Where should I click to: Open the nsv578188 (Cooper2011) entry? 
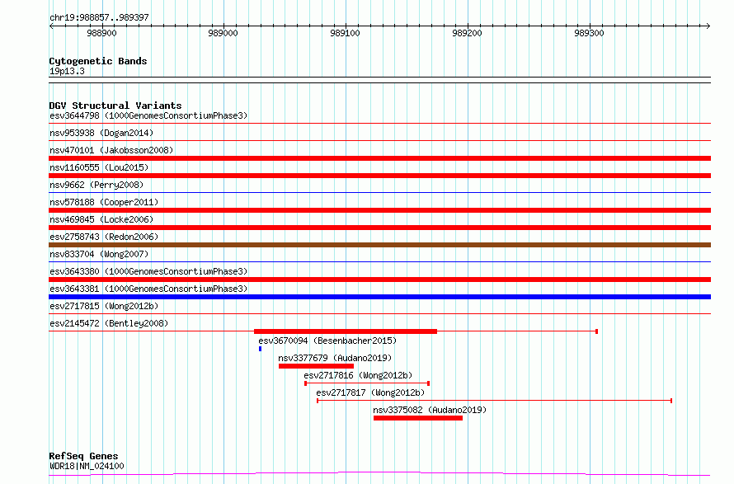(x=104, y=202)
